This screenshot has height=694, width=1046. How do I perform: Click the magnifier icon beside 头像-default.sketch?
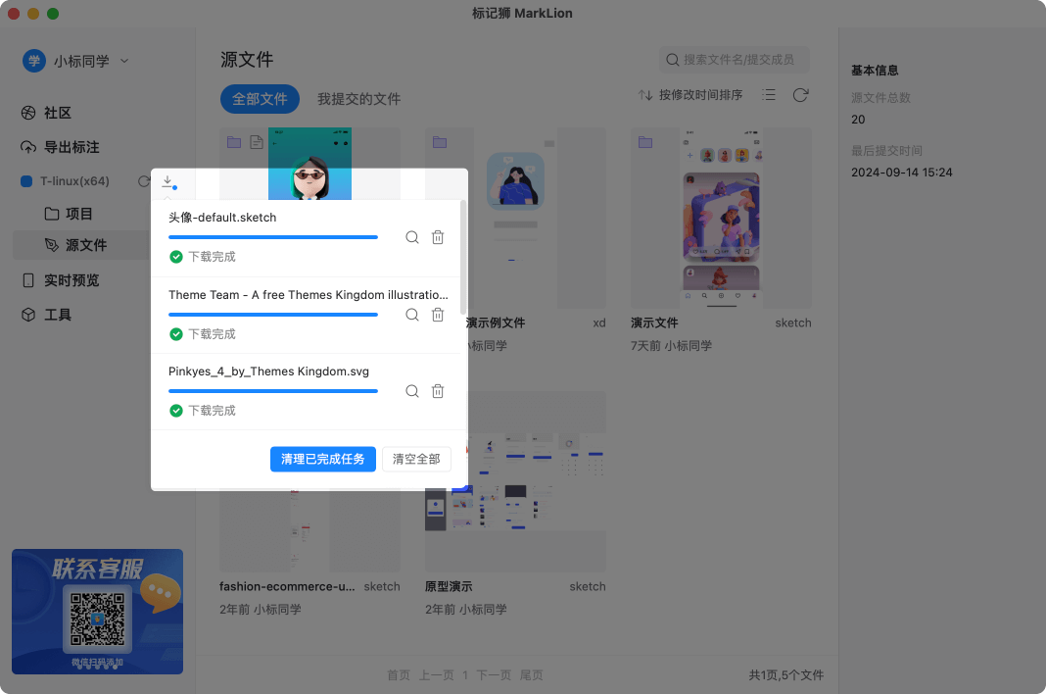411,237
